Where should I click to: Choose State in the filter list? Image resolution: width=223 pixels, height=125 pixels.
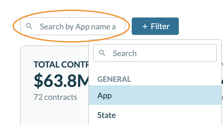106,115
